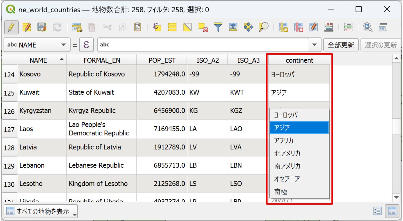
Task: Click the 全部更新 button
Action: pos(341,45)
